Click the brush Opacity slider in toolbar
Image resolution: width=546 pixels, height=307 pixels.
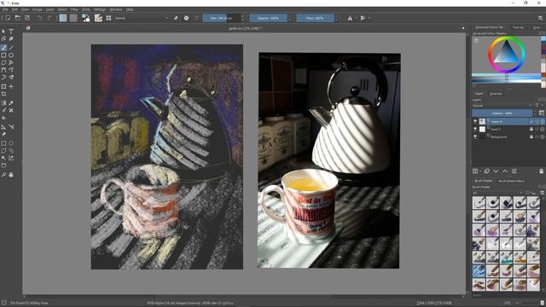pyautogui.click(x=268, y=18)
